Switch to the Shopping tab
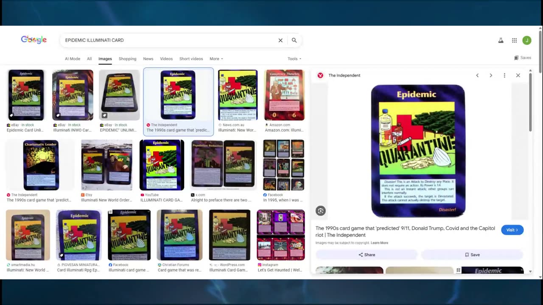This screenshot has width=543, height=305. click(x=127, y=59)
